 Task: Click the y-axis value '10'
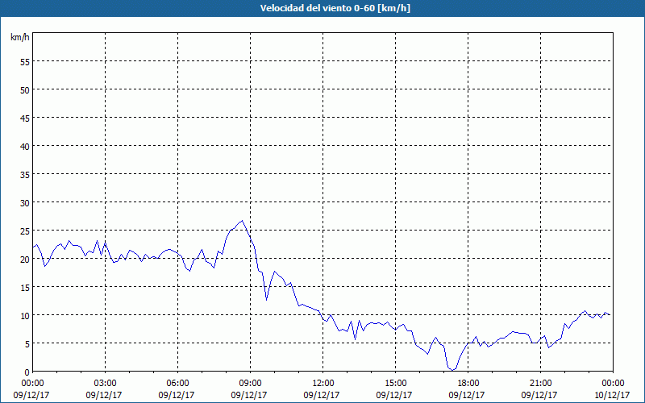(25, 315)
